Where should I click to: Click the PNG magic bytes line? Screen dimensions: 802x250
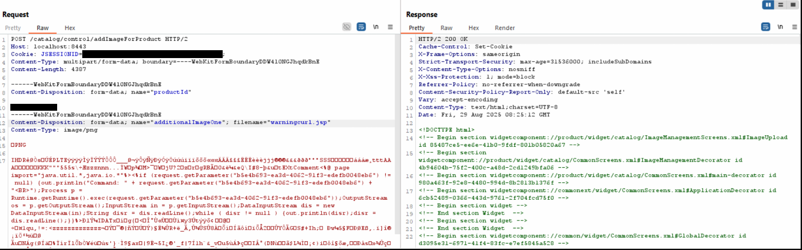point(19,145)
